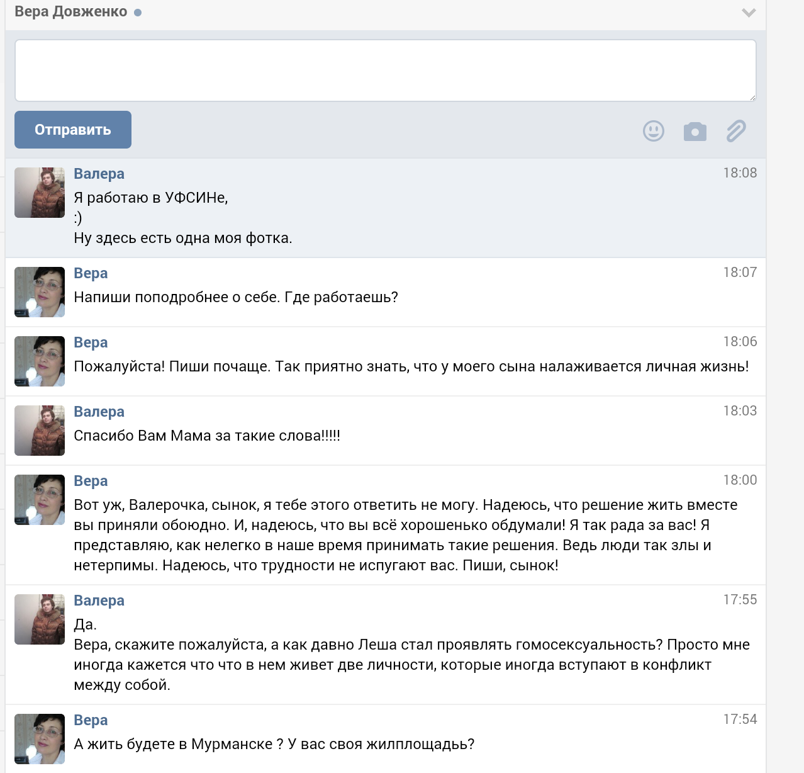Open Вера's avatar in the 18:00 message

[x=40, y=500]
